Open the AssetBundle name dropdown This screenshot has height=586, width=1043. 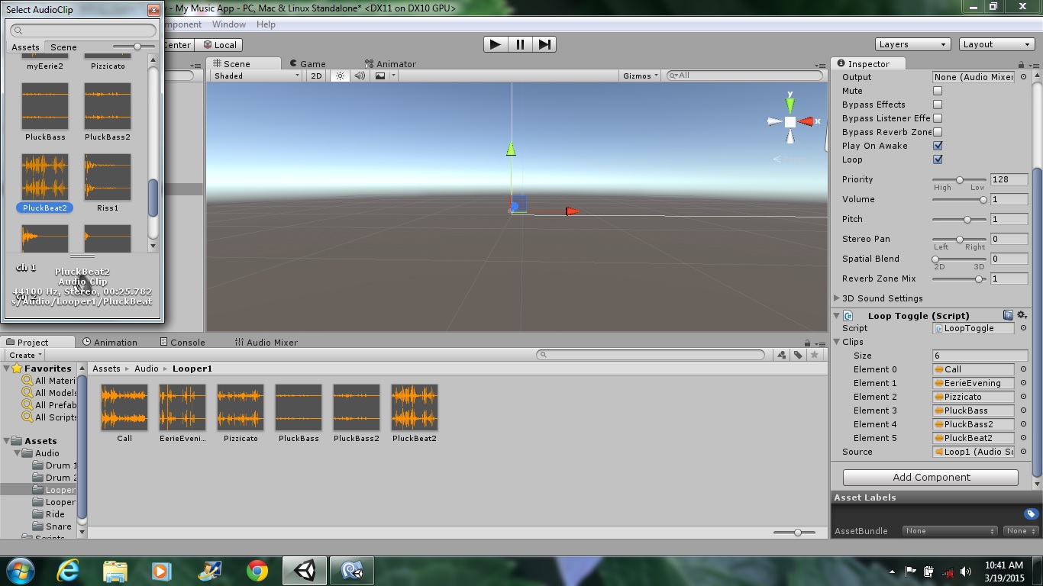click(950, 531)
